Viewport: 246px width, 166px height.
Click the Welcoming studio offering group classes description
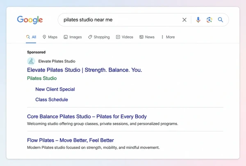(x=102, y=124)
